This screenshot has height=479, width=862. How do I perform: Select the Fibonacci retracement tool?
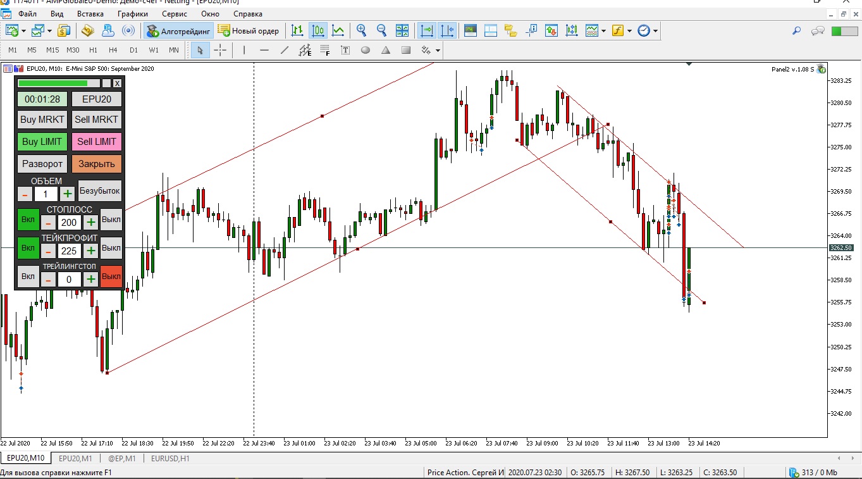(x=325, y=50)
